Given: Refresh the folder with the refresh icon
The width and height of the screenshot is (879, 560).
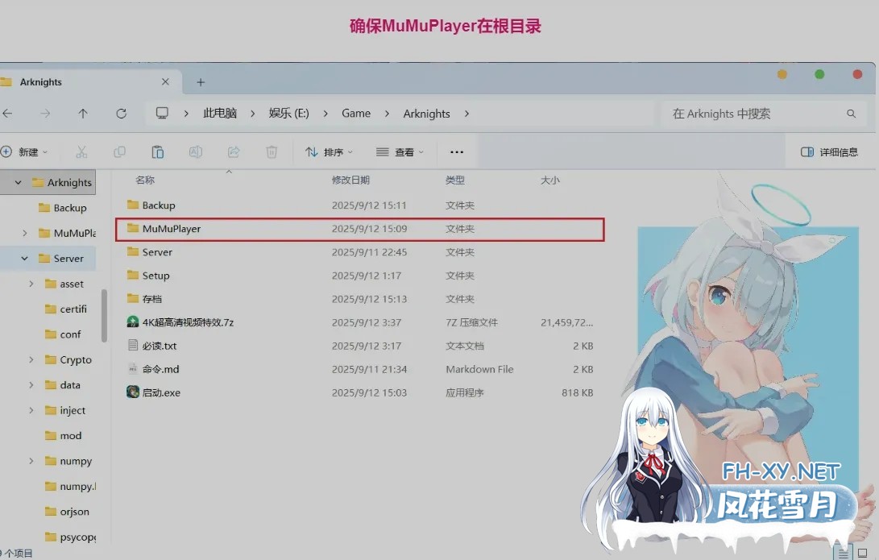Looking at the screenshot, I should (122, 113).
